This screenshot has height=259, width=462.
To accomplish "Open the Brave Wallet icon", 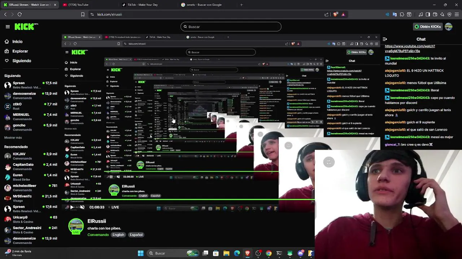I will pos(435,14).
